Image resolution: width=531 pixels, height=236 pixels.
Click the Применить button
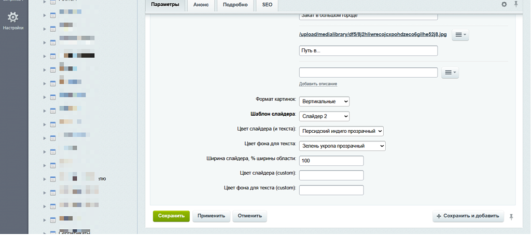coord(211,216)
